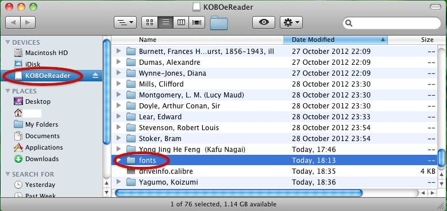Select the driveinfo.calibre file
The height and width of the screenshot is (211, 447).
click(x=274, y=171)
